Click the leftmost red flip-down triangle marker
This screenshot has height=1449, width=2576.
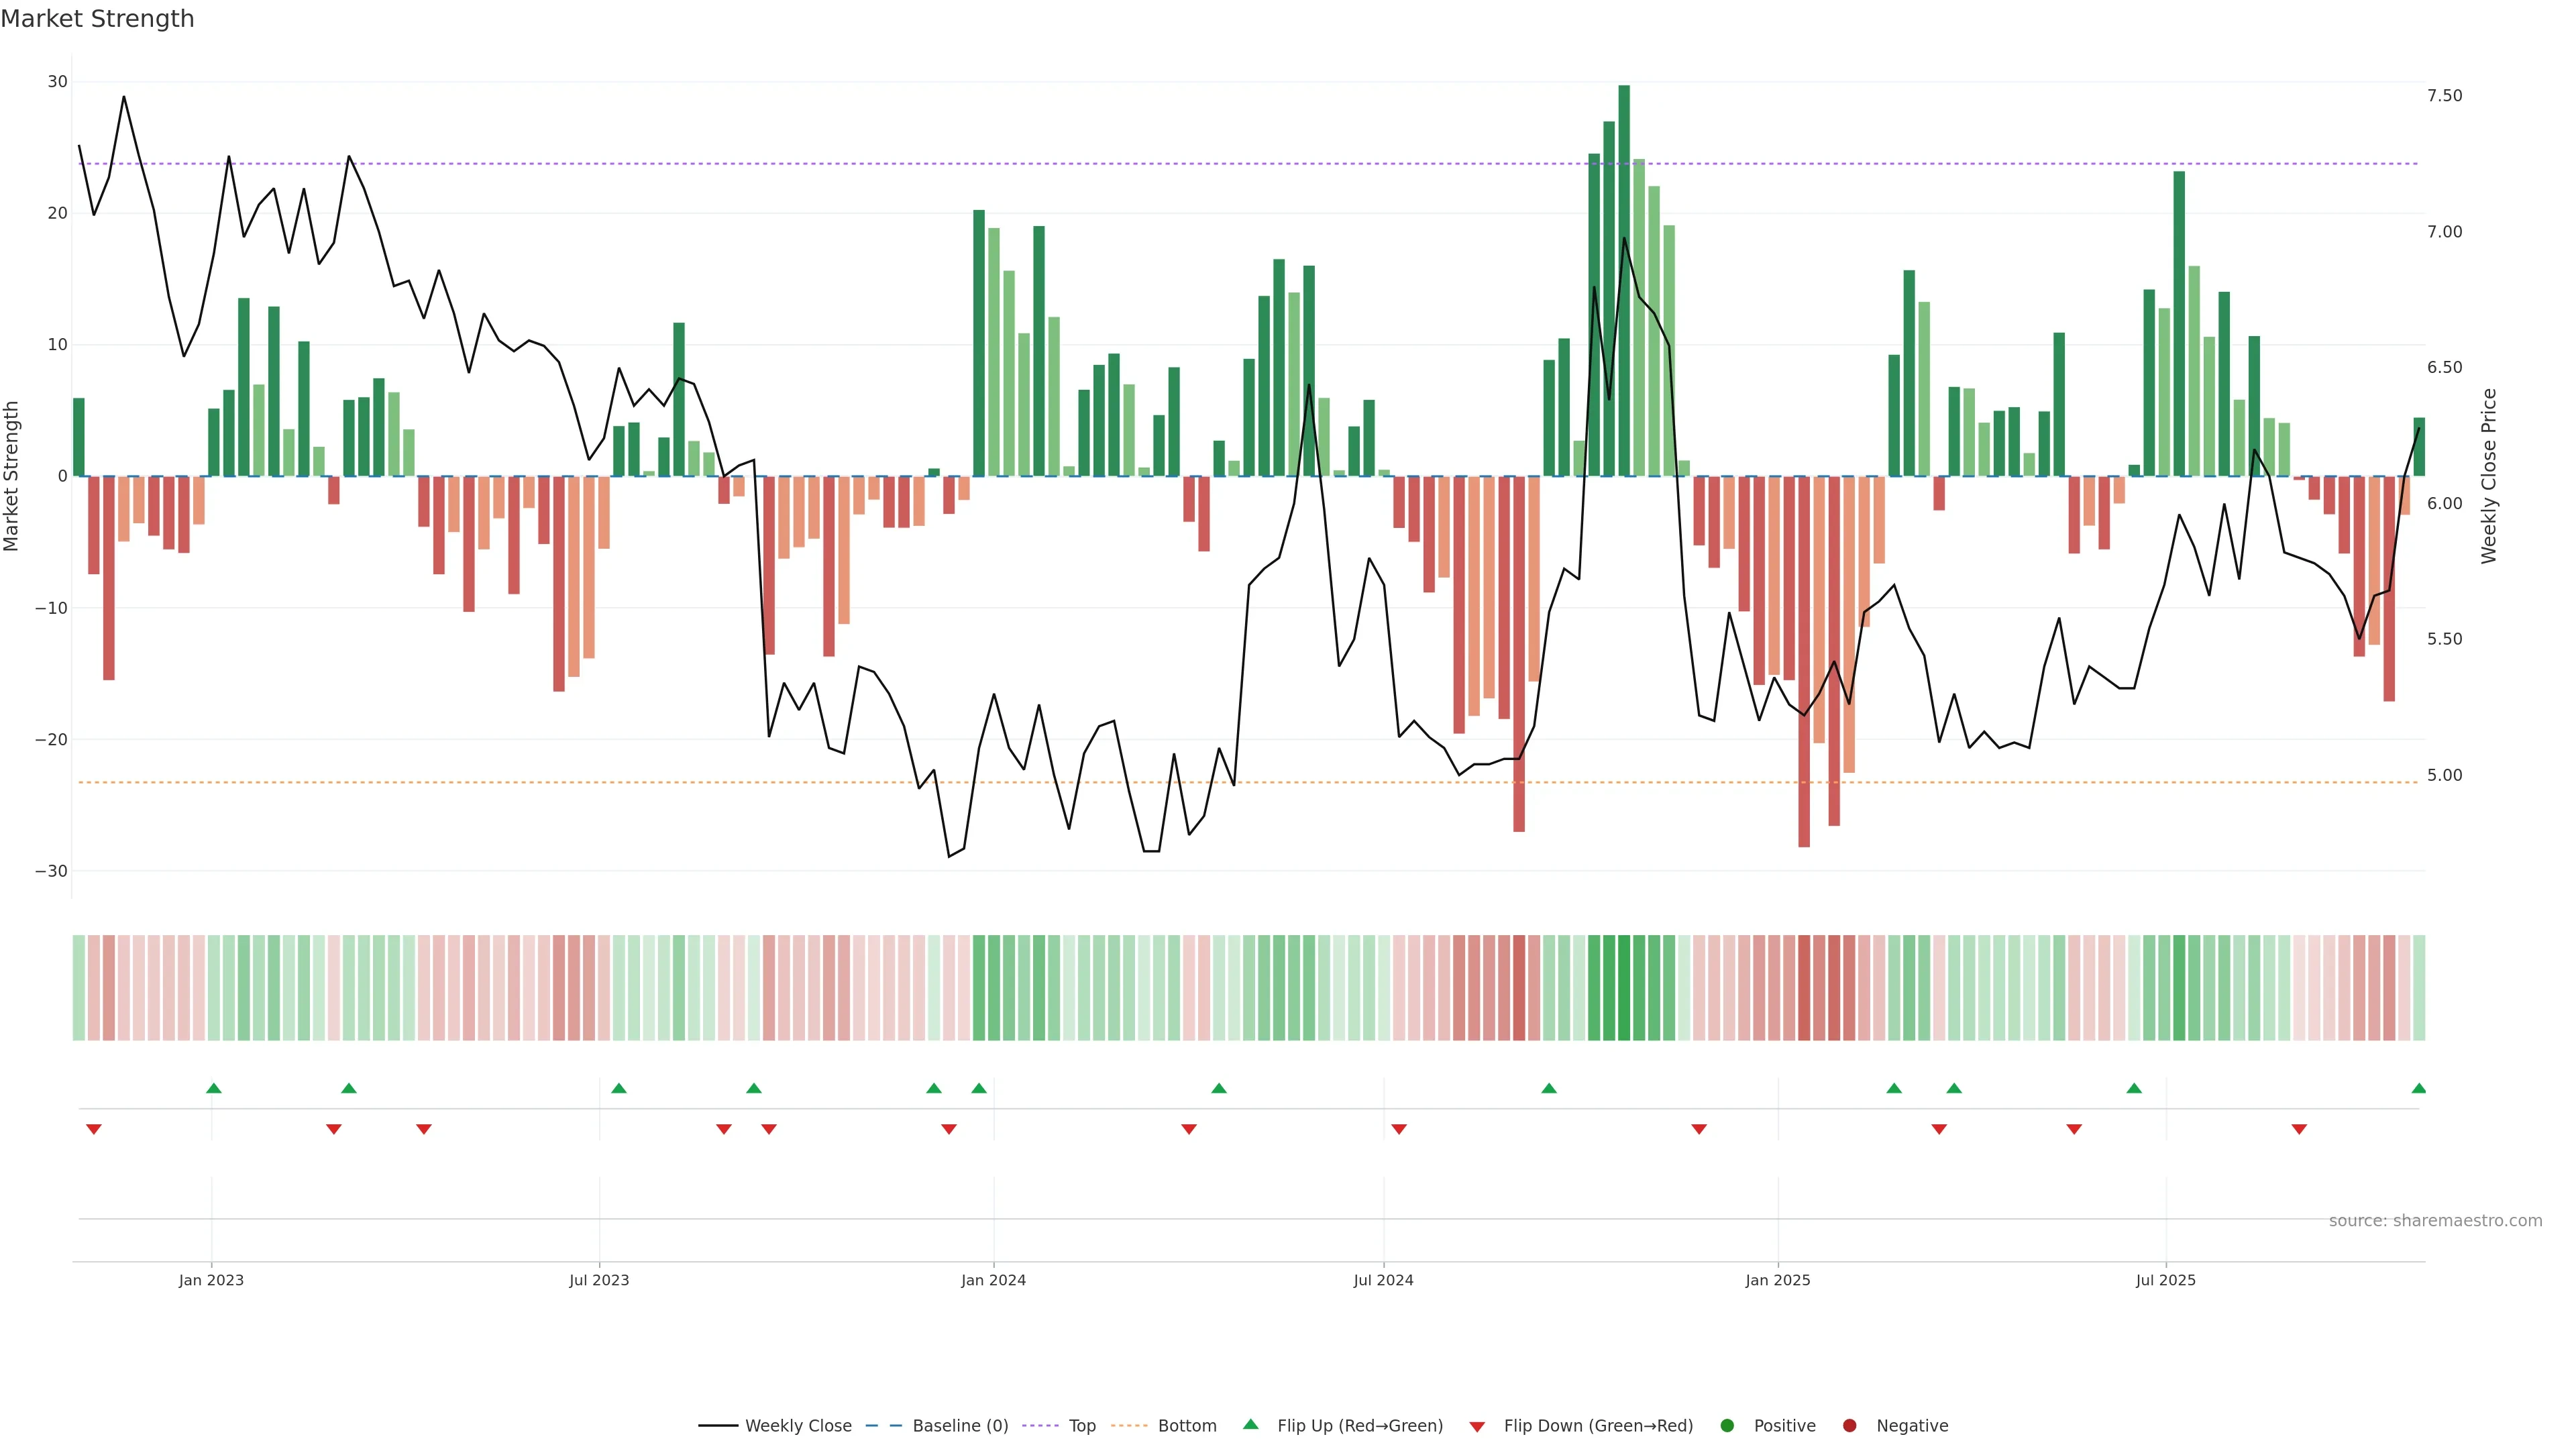click(94, 1129)
